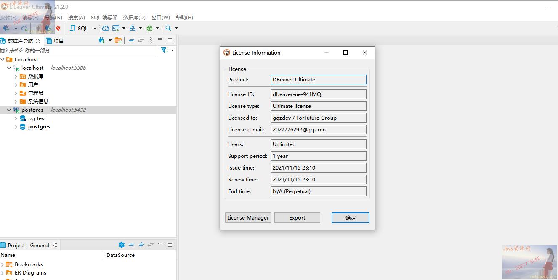Maximize the Project - General panel

[170, 245]
